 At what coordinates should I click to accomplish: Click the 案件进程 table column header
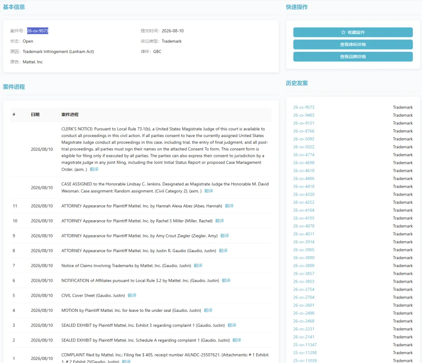pos(70,114)
